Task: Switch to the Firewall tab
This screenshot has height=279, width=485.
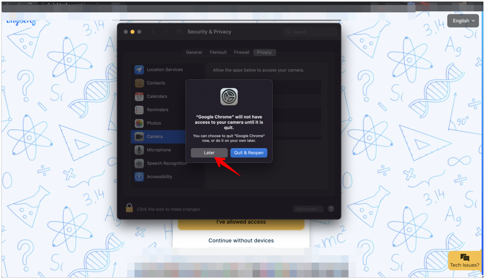Action: [242, 52]
